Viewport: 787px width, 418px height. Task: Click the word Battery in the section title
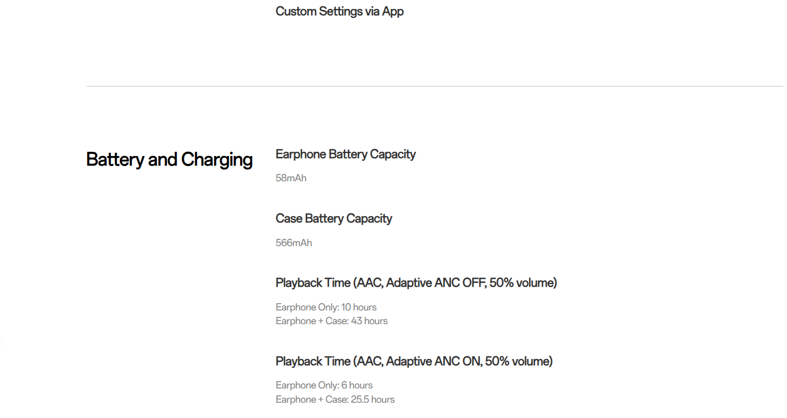(116, 159)
